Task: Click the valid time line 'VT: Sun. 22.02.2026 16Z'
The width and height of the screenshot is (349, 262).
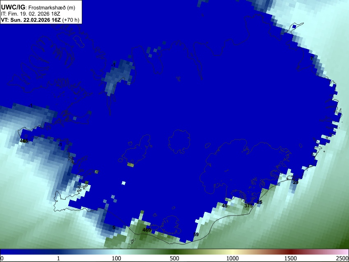Action: tap(31, 20)
